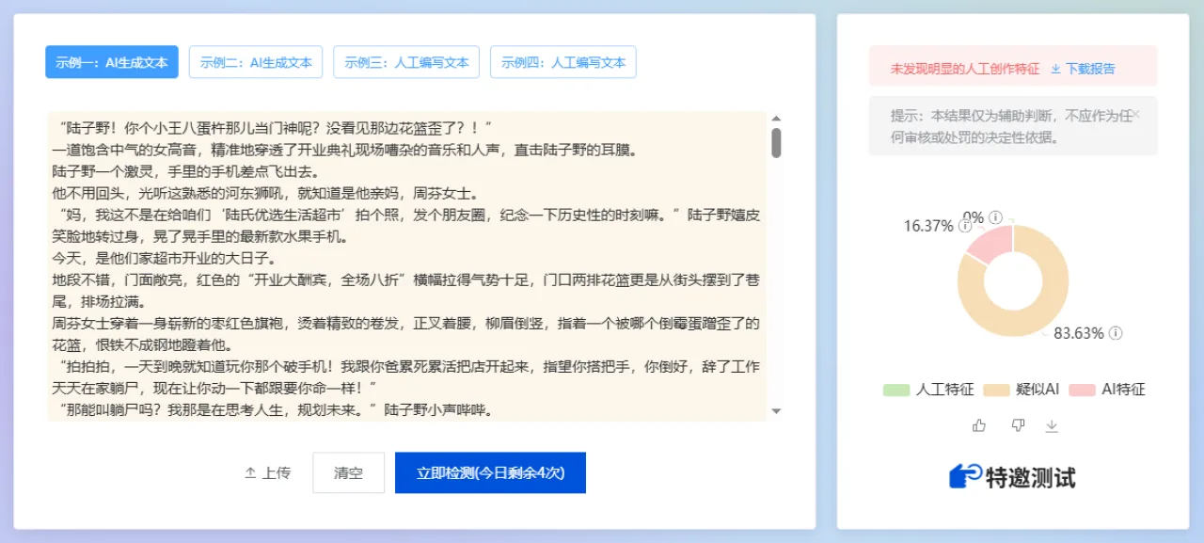Screen dimensions: 1204x543
Task: Toggle the 人工特征 legend item
Action: click(928, 390)
